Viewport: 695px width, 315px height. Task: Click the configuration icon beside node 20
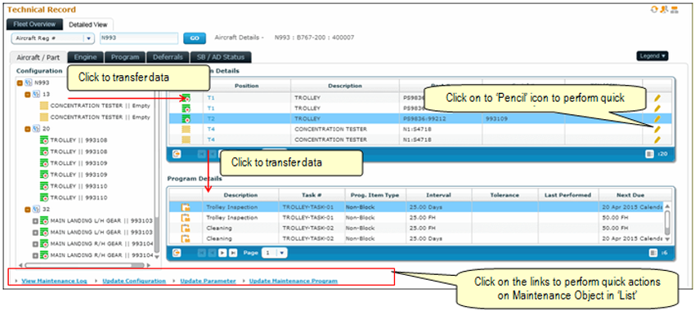[x=36, y=129]
